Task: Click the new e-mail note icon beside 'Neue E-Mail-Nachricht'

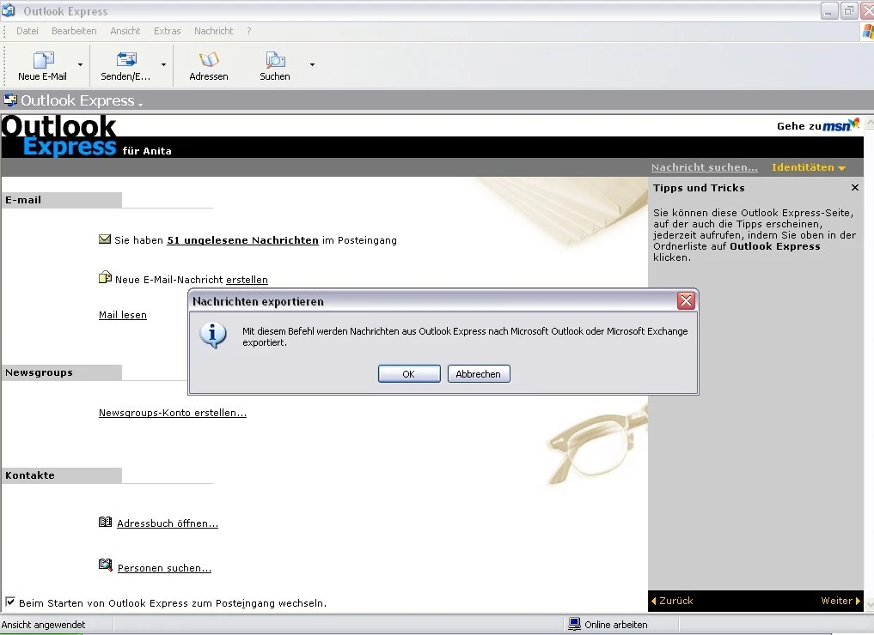Action: tap(105, 276)
